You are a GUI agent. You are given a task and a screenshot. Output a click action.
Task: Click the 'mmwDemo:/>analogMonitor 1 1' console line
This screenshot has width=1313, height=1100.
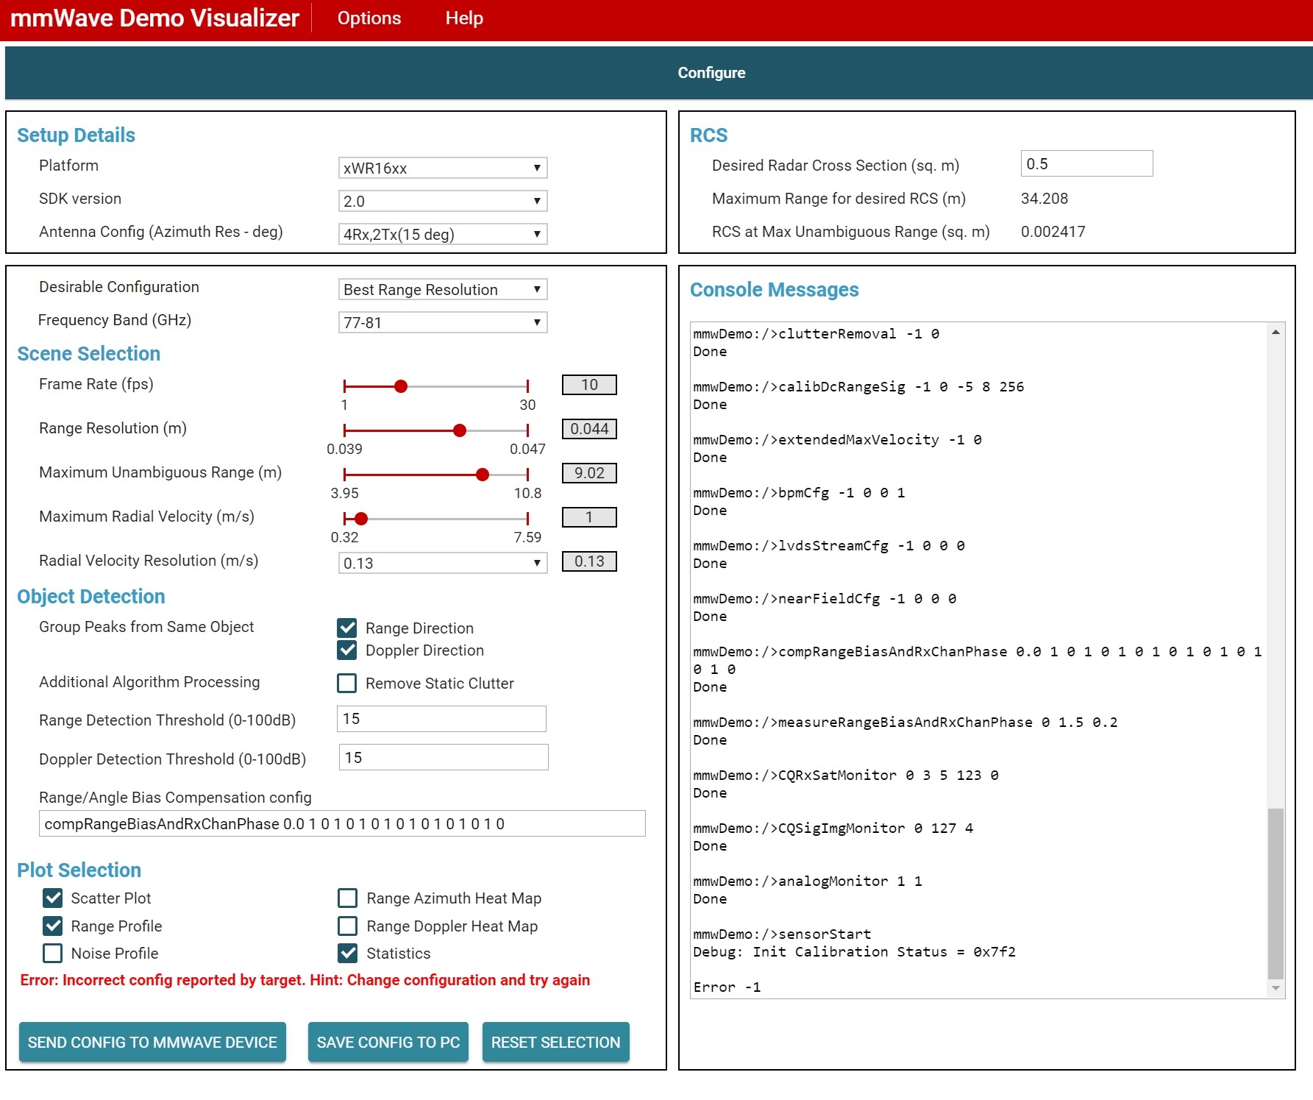coord(807,881)
